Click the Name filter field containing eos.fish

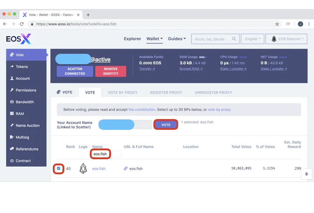click(x=106, y=154)
